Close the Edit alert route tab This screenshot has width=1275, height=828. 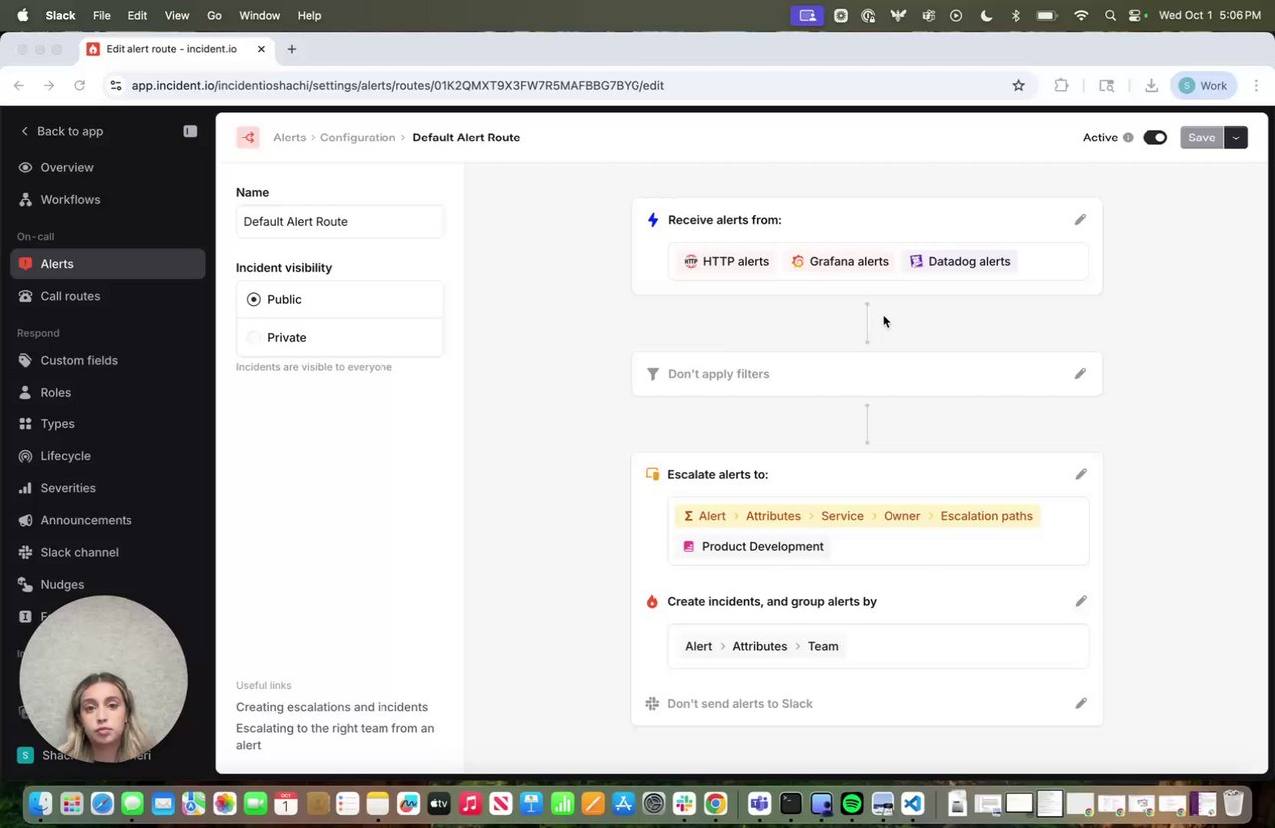pos(261,49)
